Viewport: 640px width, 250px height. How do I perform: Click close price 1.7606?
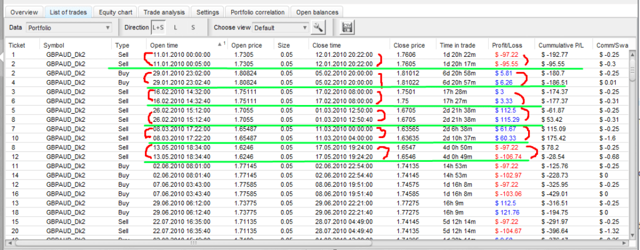(x=405, y=54)
